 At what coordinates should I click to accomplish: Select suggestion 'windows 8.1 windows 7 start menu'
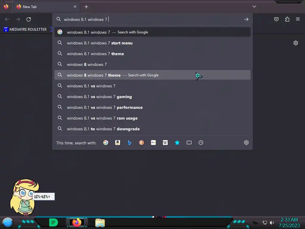(152, 43)
